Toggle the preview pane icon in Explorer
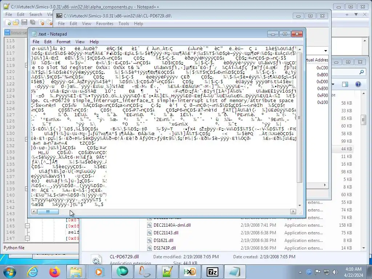 click(345, 84)
